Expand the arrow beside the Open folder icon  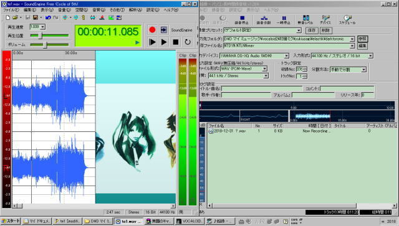pyautogui.click(x=21, y=17)
